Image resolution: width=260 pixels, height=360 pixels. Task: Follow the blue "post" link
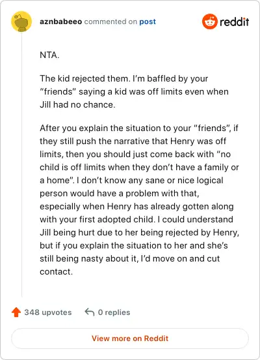click(x=148, y=22)
